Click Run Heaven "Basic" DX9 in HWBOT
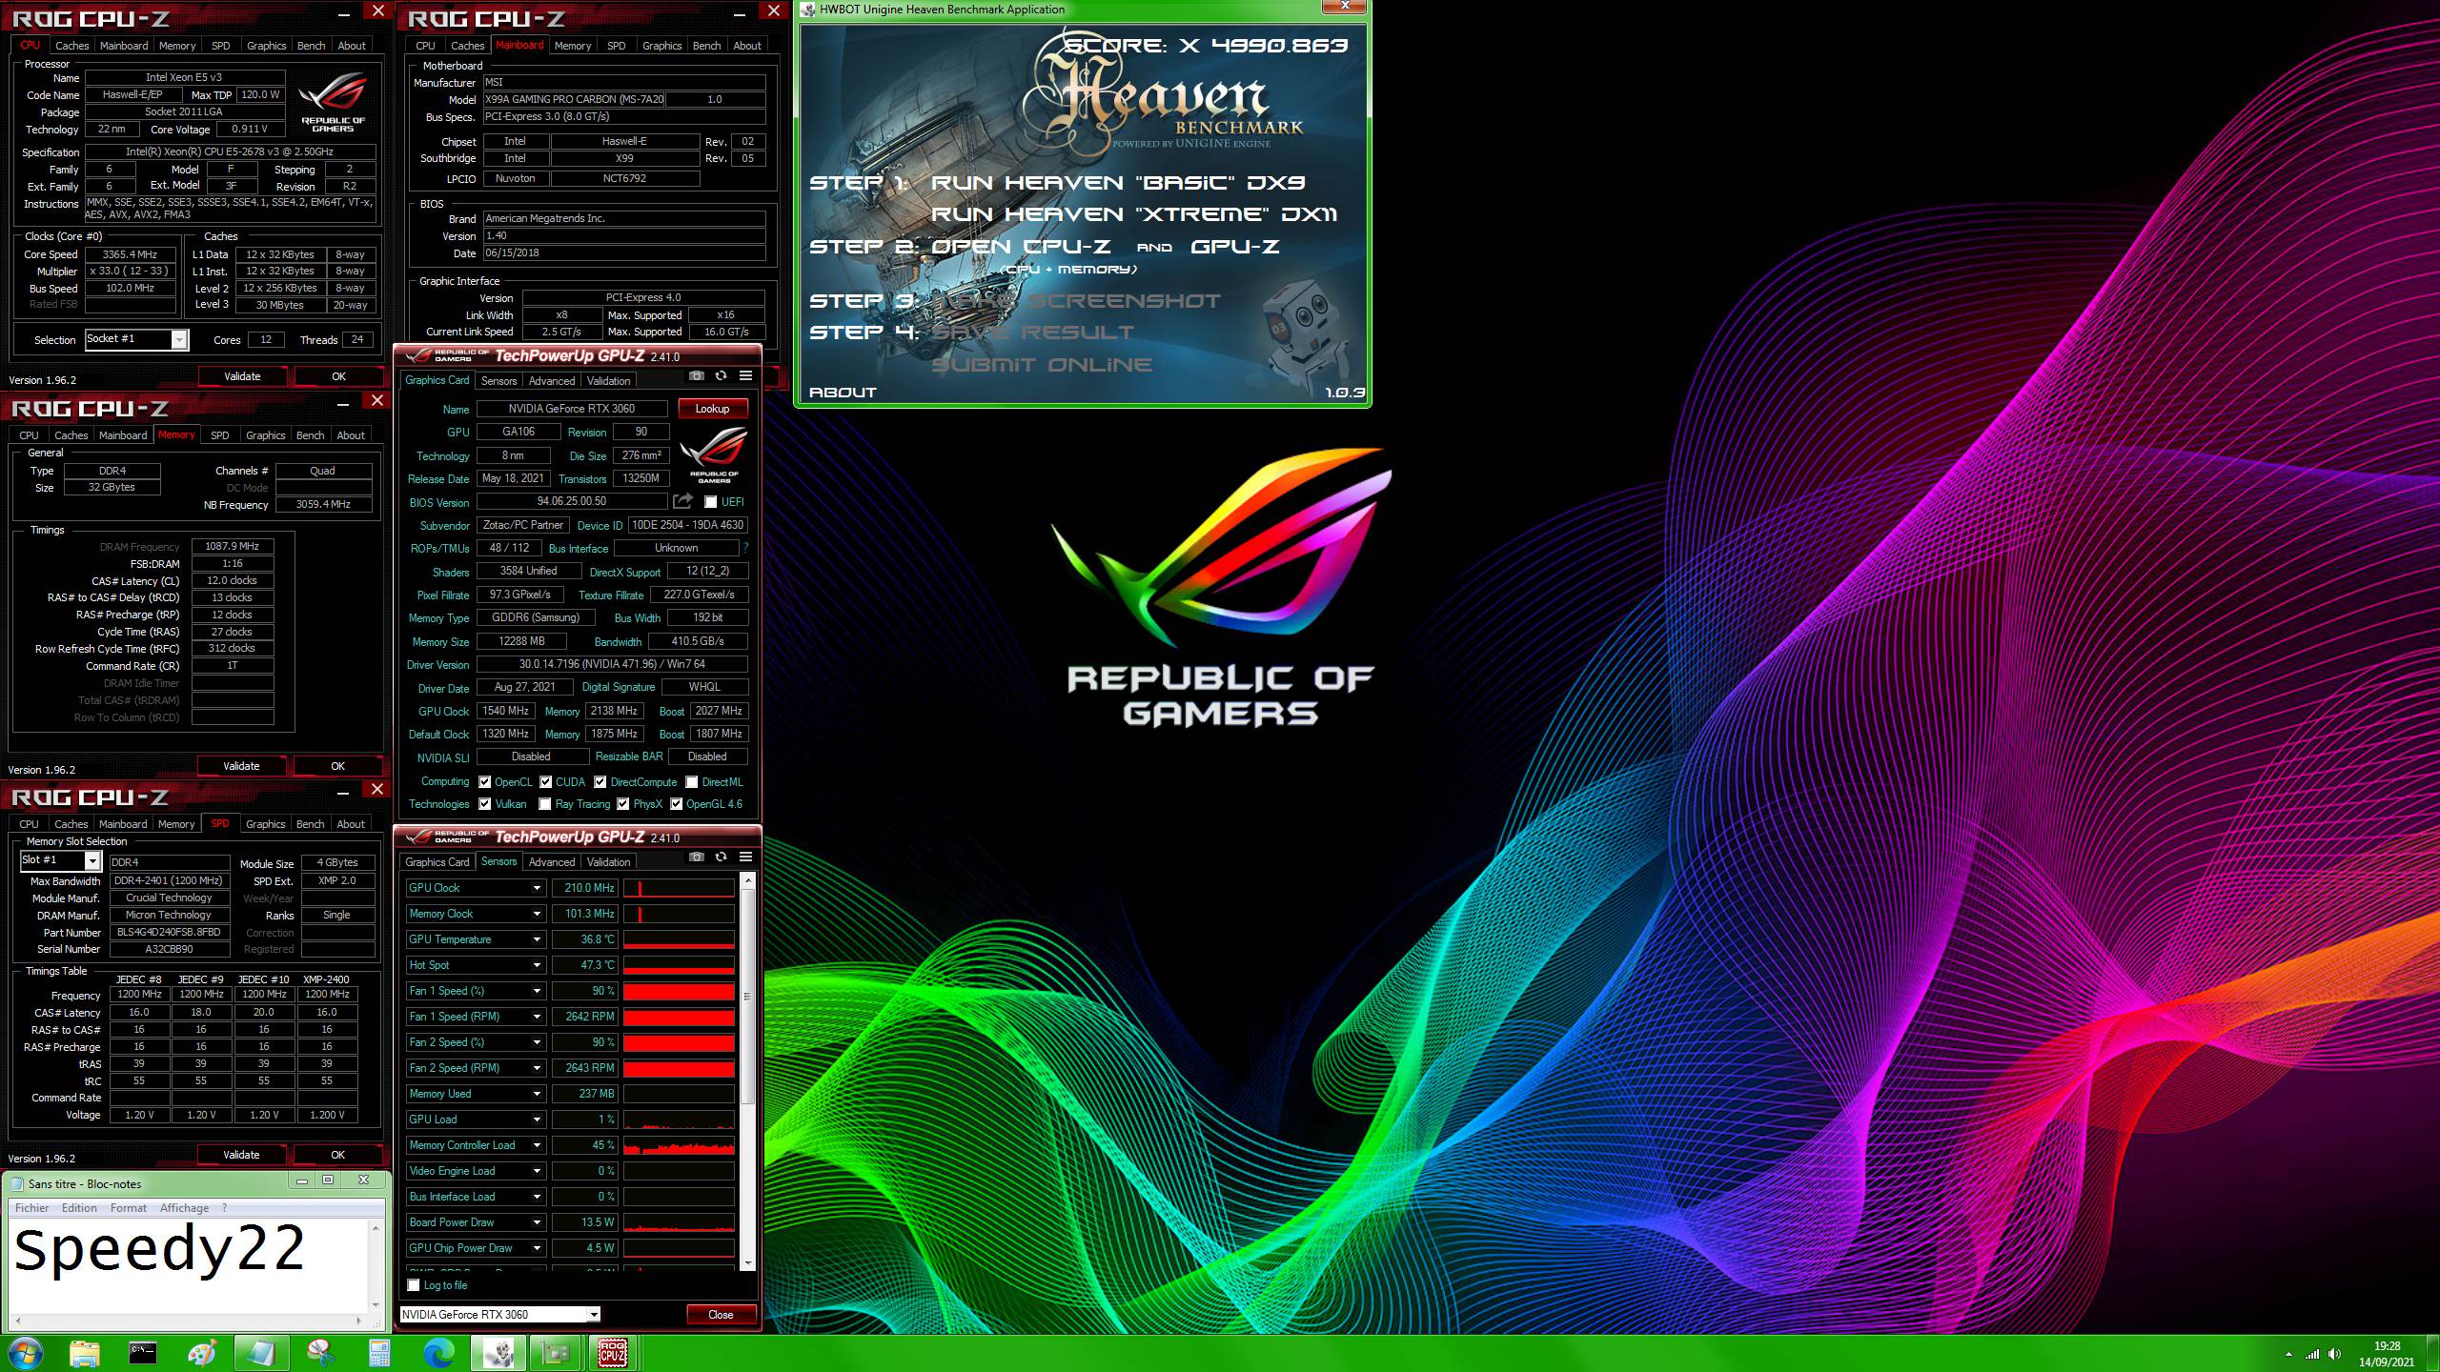The height and width of the screenshot is (1372, 2440). [1117, 183]
